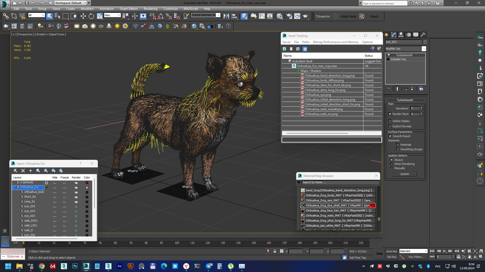This screenshot has width=485, height=272.
Task: Click Pin Stack icon
Action: click(388, 88)
